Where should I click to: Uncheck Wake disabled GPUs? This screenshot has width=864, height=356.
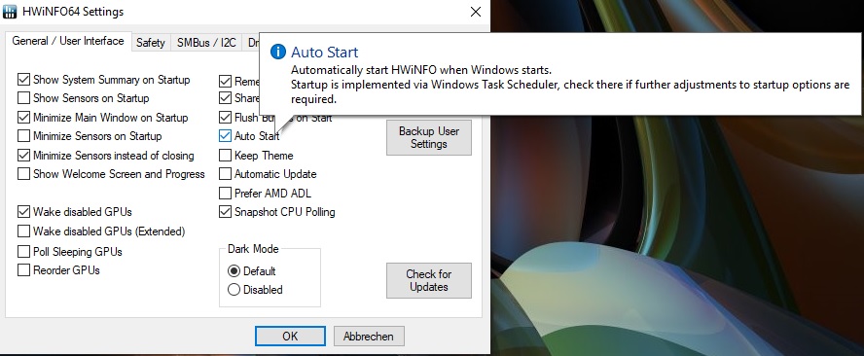23,212
